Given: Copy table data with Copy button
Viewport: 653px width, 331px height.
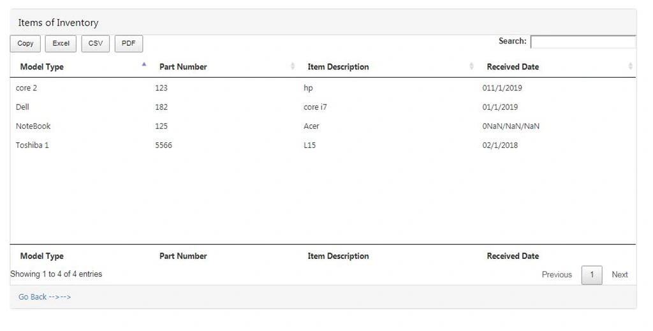Looking at the screenshot, I should click(x=26, y=44).
